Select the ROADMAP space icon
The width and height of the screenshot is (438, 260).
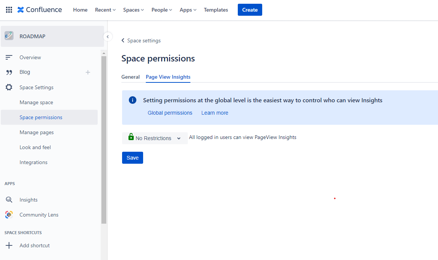pyautogui.click(x=9, y=36)
